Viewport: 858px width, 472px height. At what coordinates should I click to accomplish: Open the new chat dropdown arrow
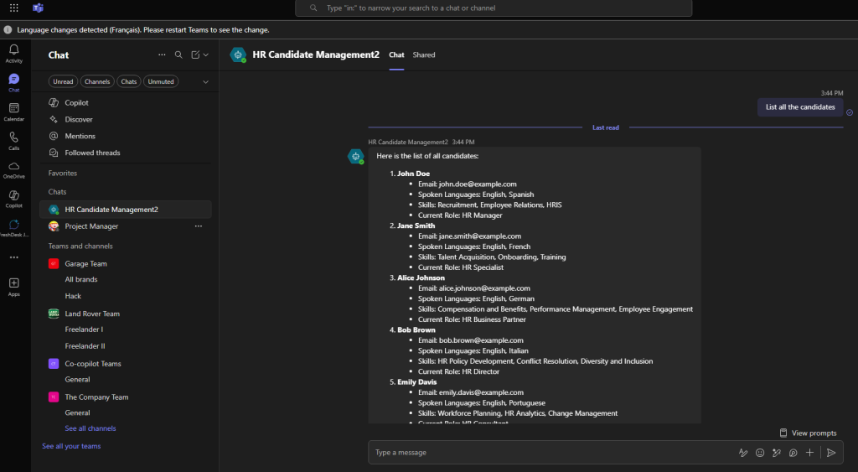(x=205, y=55)
